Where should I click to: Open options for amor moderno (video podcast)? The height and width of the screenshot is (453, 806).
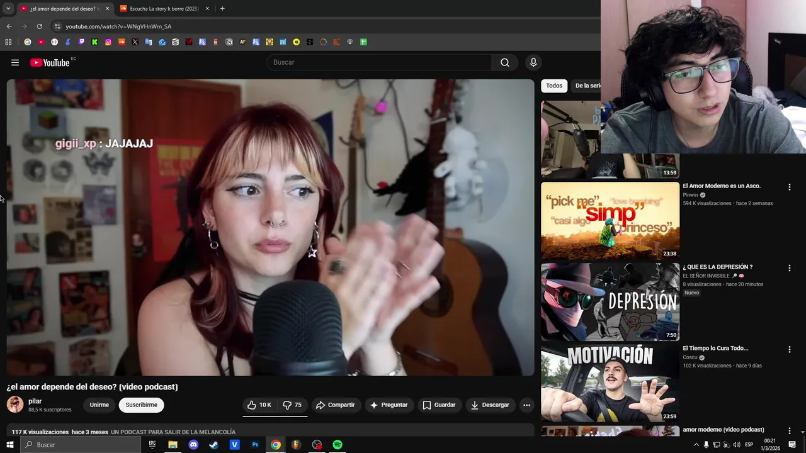[789, 430]
